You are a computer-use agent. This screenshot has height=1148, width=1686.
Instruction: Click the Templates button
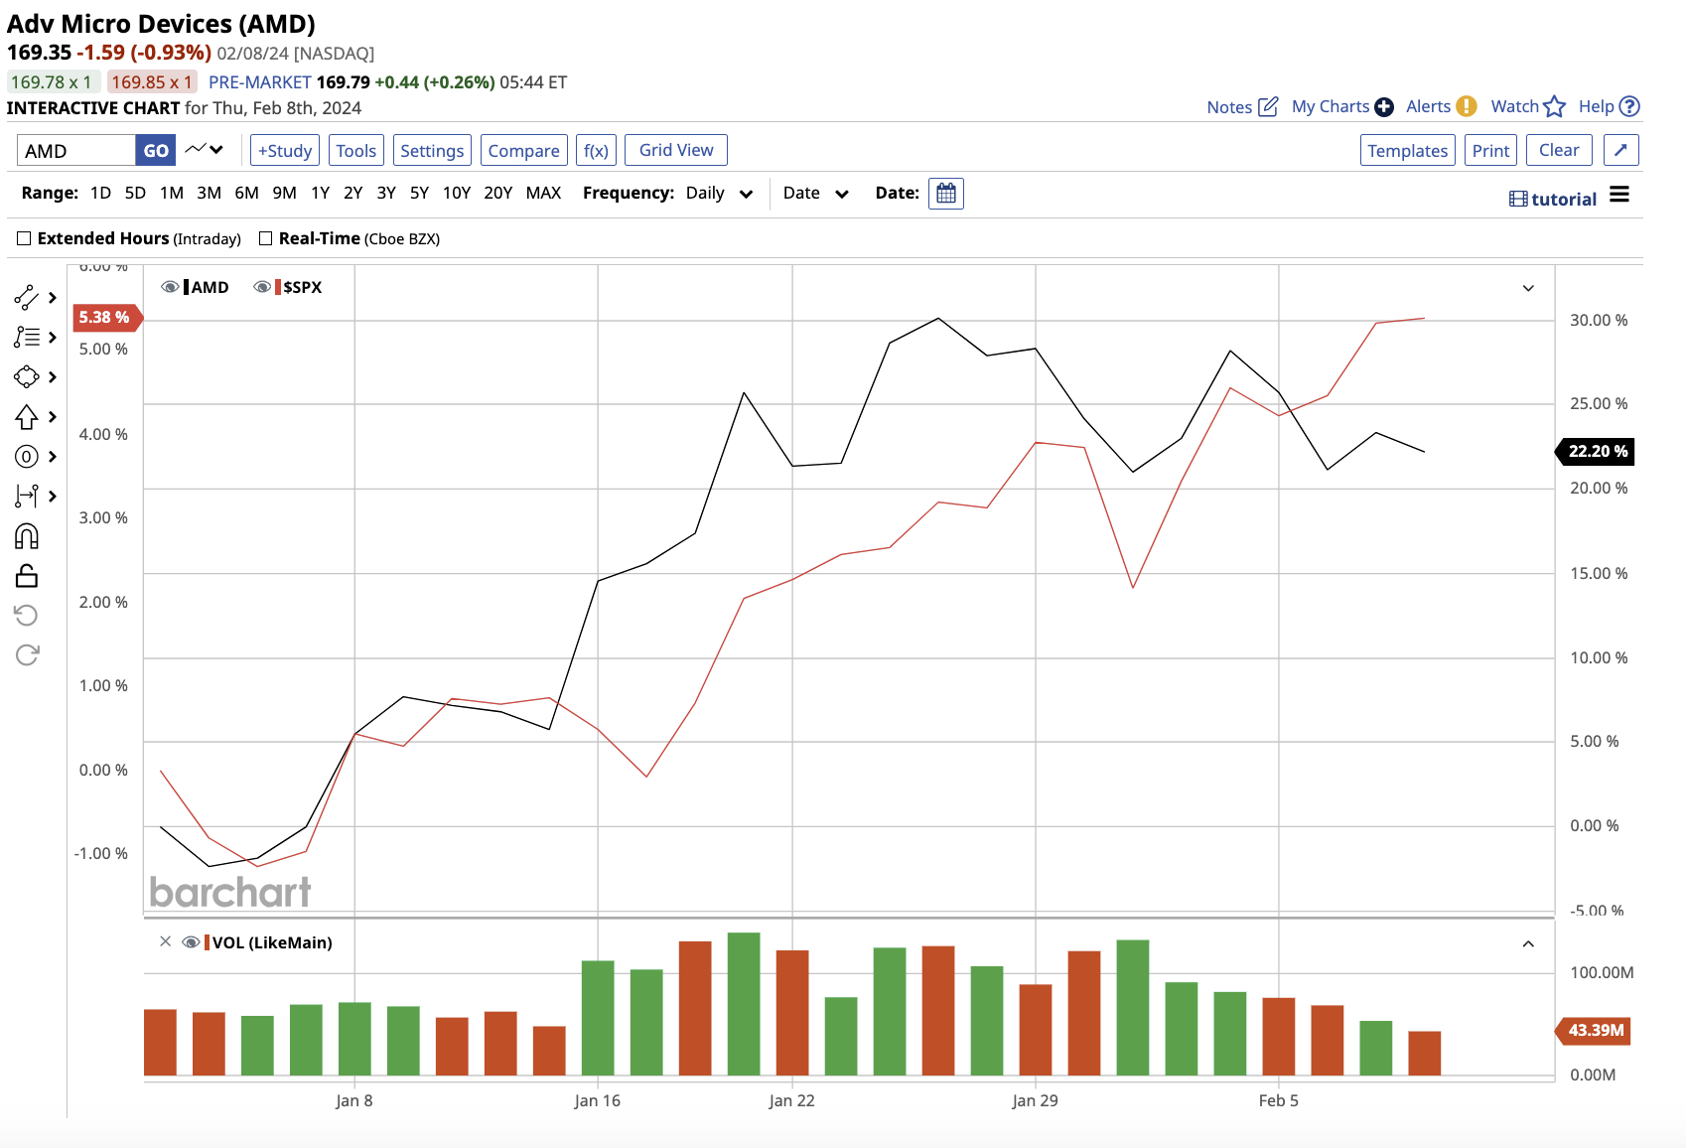(x=1407, y=150)
